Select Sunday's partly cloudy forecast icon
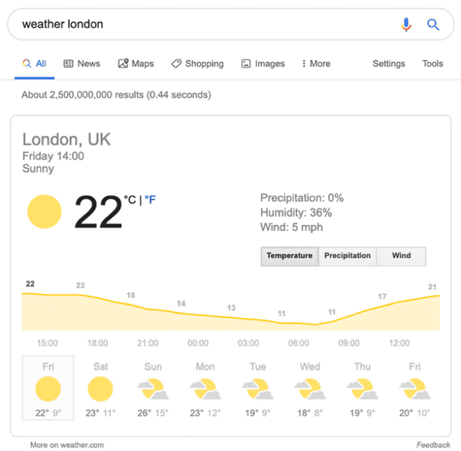 [x=153, y=389]
